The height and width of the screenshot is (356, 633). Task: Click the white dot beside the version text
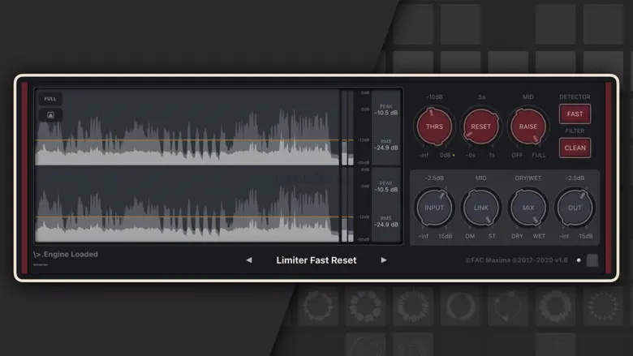click(579, 260)
